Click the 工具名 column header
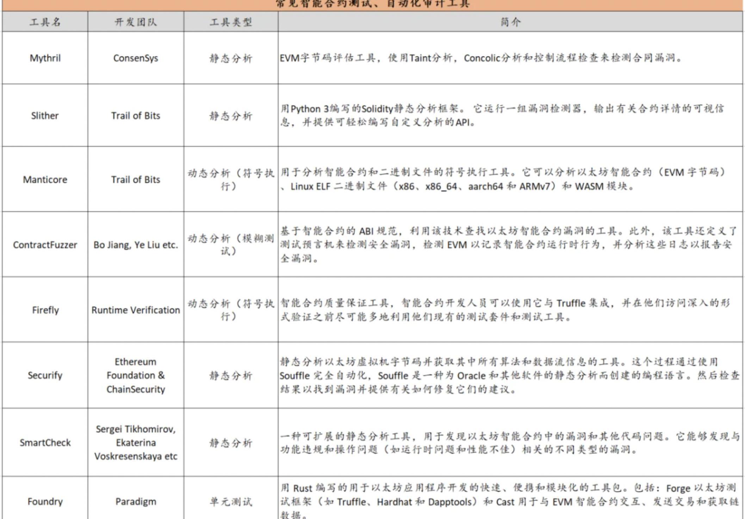 click(x=45, y=22)
